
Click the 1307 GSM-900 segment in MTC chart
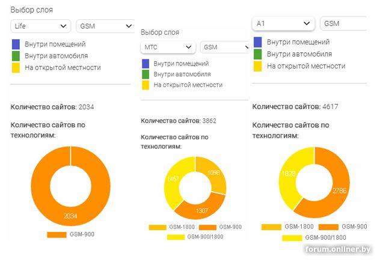(x=202, y=210)
